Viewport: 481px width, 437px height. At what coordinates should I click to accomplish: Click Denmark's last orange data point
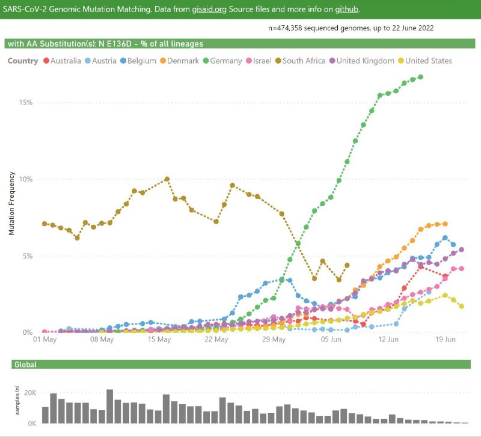pyautogui.click(x=445, y=224)
